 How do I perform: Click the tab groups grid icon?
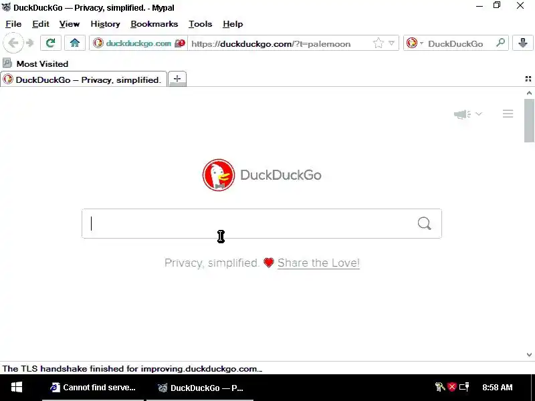[528, 79]
